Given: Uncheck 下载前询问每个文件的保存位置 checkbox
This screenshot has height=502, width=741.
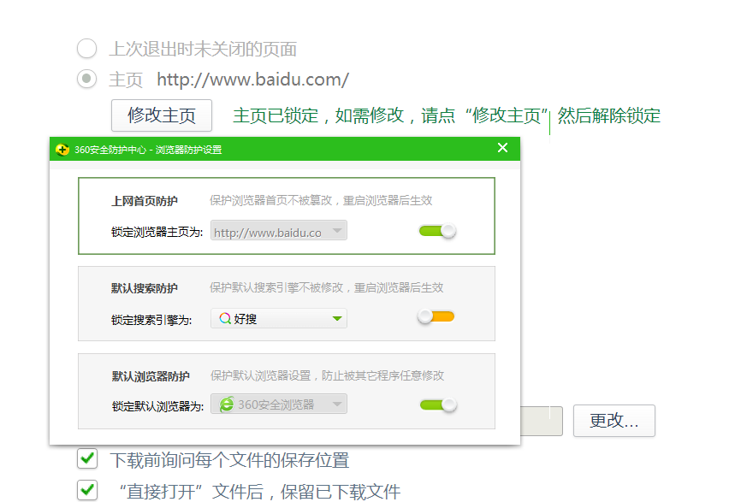Looking at the screenshot, I should (87, 458).
